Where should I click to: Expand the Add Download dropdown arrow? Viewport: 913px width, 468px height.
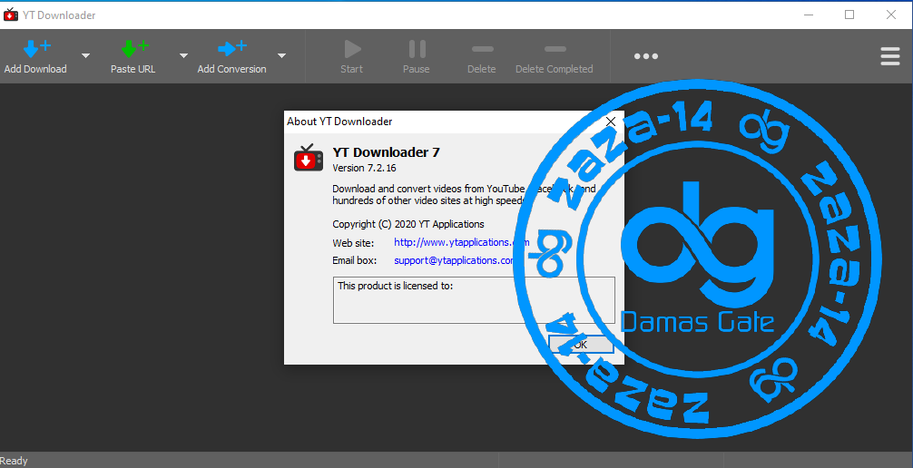[x=85, y=56]
